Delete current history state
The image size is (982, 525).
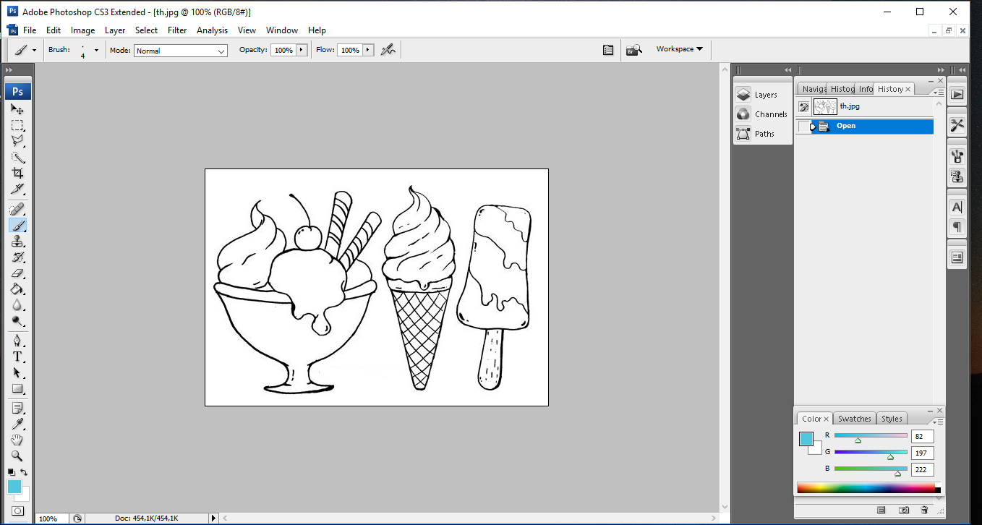click(x=924, y=511)
